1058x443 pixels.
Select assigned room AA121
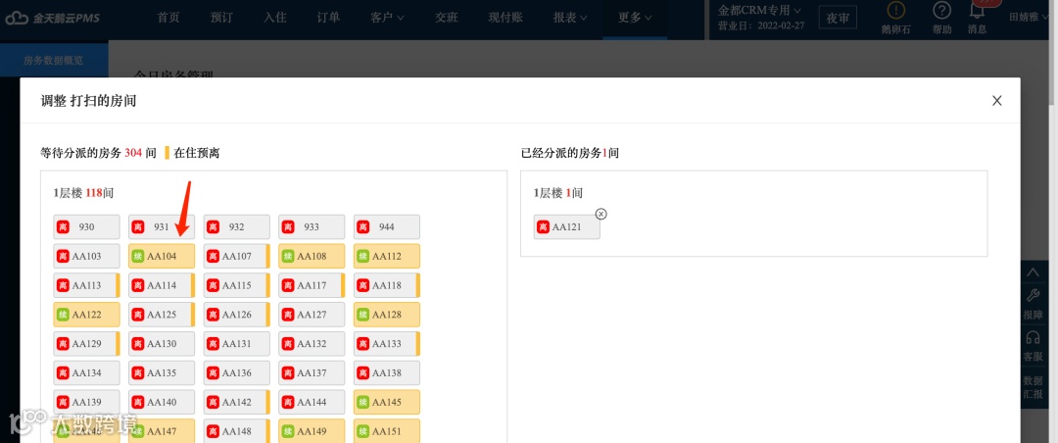[567, 227]
